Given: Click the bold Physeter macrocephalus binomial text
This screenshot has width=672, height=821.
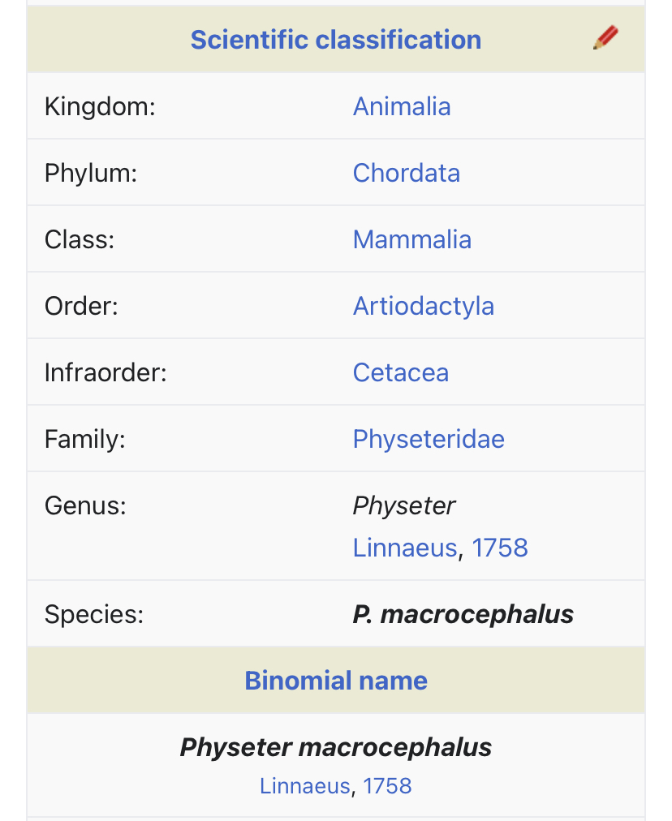Looking at the screenshot, I should [x=336, y=747].
